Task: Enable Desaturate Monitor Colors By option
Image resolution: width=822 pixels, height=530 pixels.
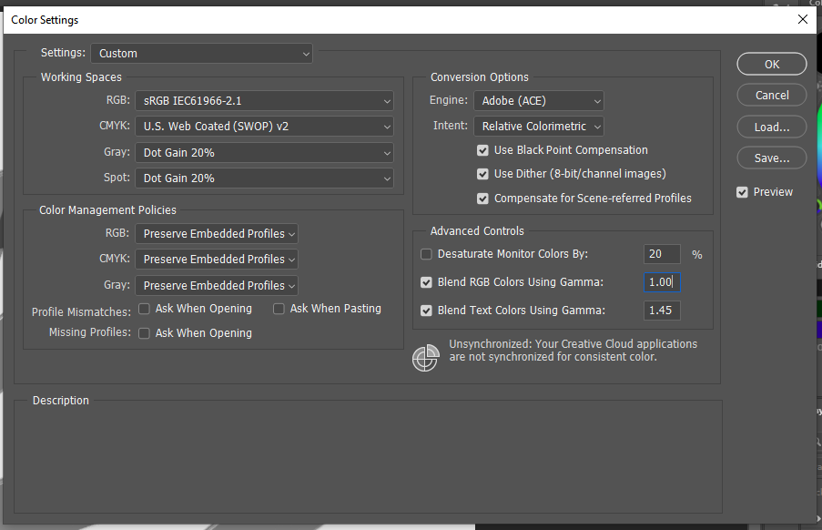Action: [426, 254]
